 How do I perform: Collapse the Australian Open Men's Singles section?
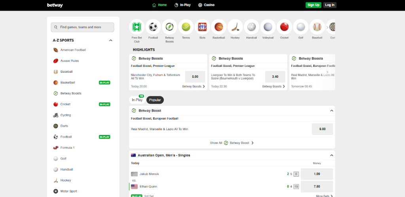pos(332,155)
